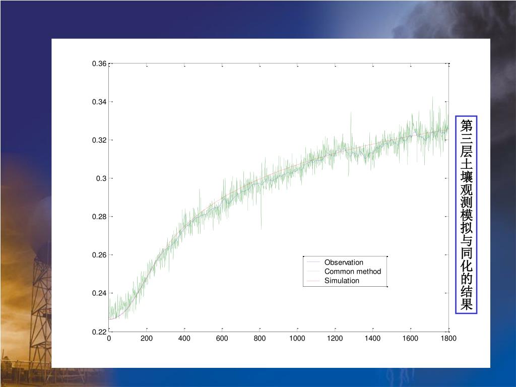Click y-axis label 0.28
The height and width of the screenshot is (387, 516).
99,217
